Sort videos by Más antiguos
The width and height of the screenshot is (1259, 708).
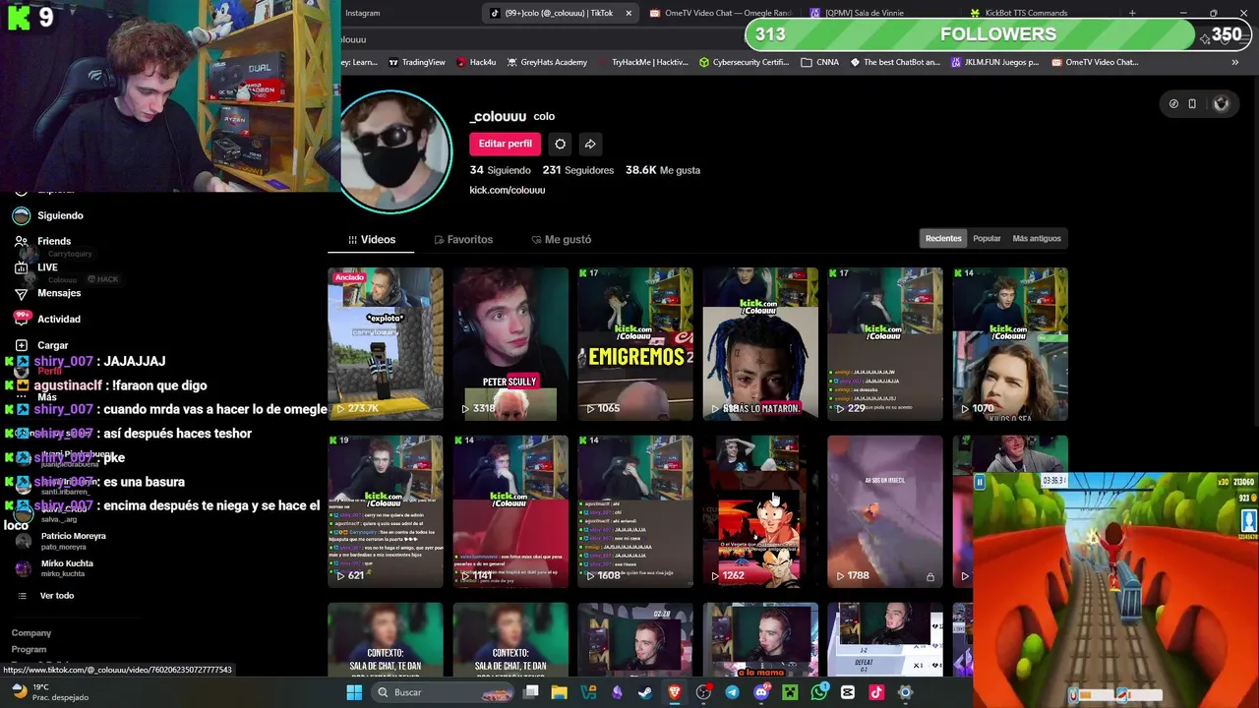tap(1037, 238)
